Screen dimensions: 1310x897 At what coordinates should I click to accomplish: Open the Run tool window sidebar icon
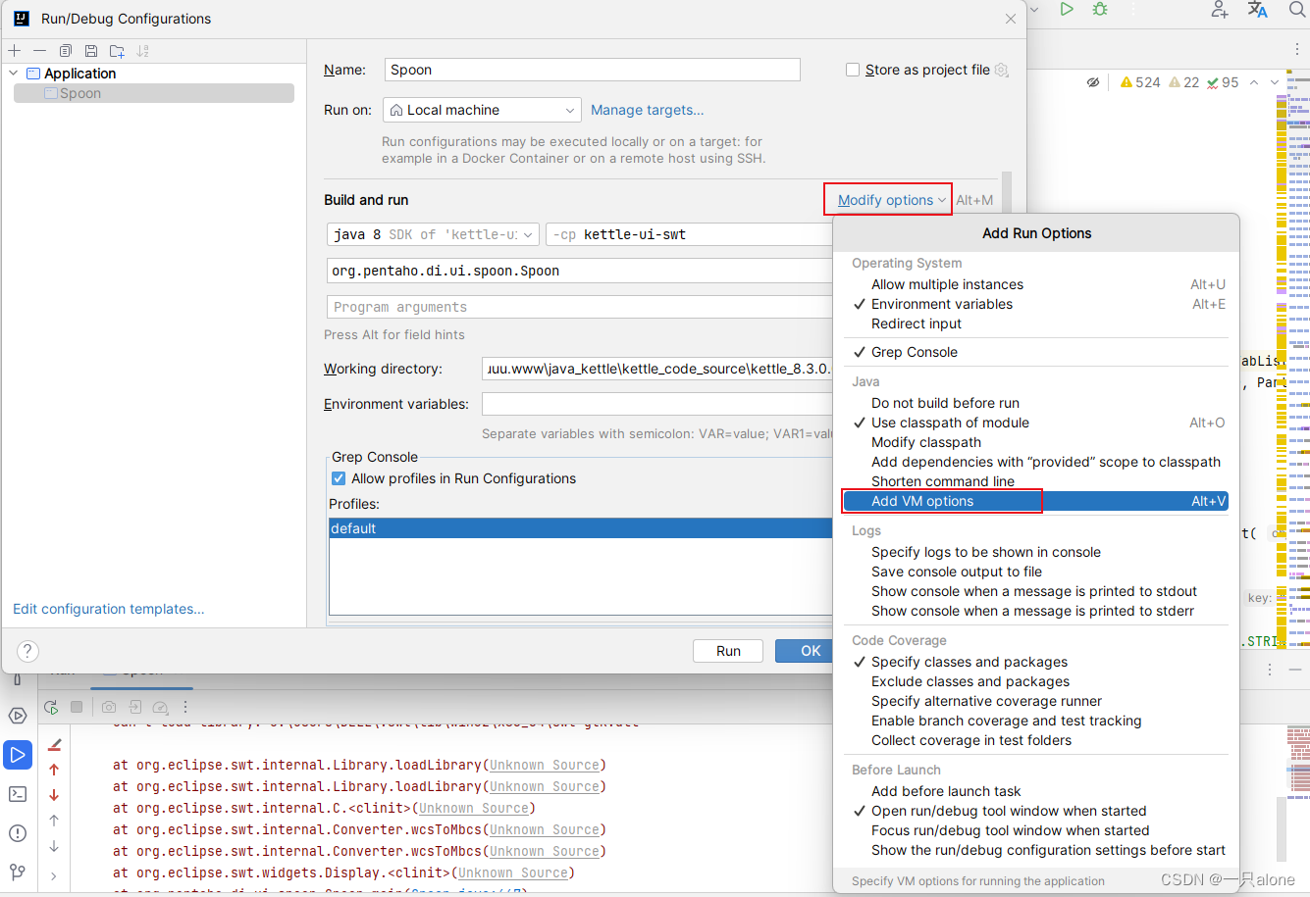point(18,755)
